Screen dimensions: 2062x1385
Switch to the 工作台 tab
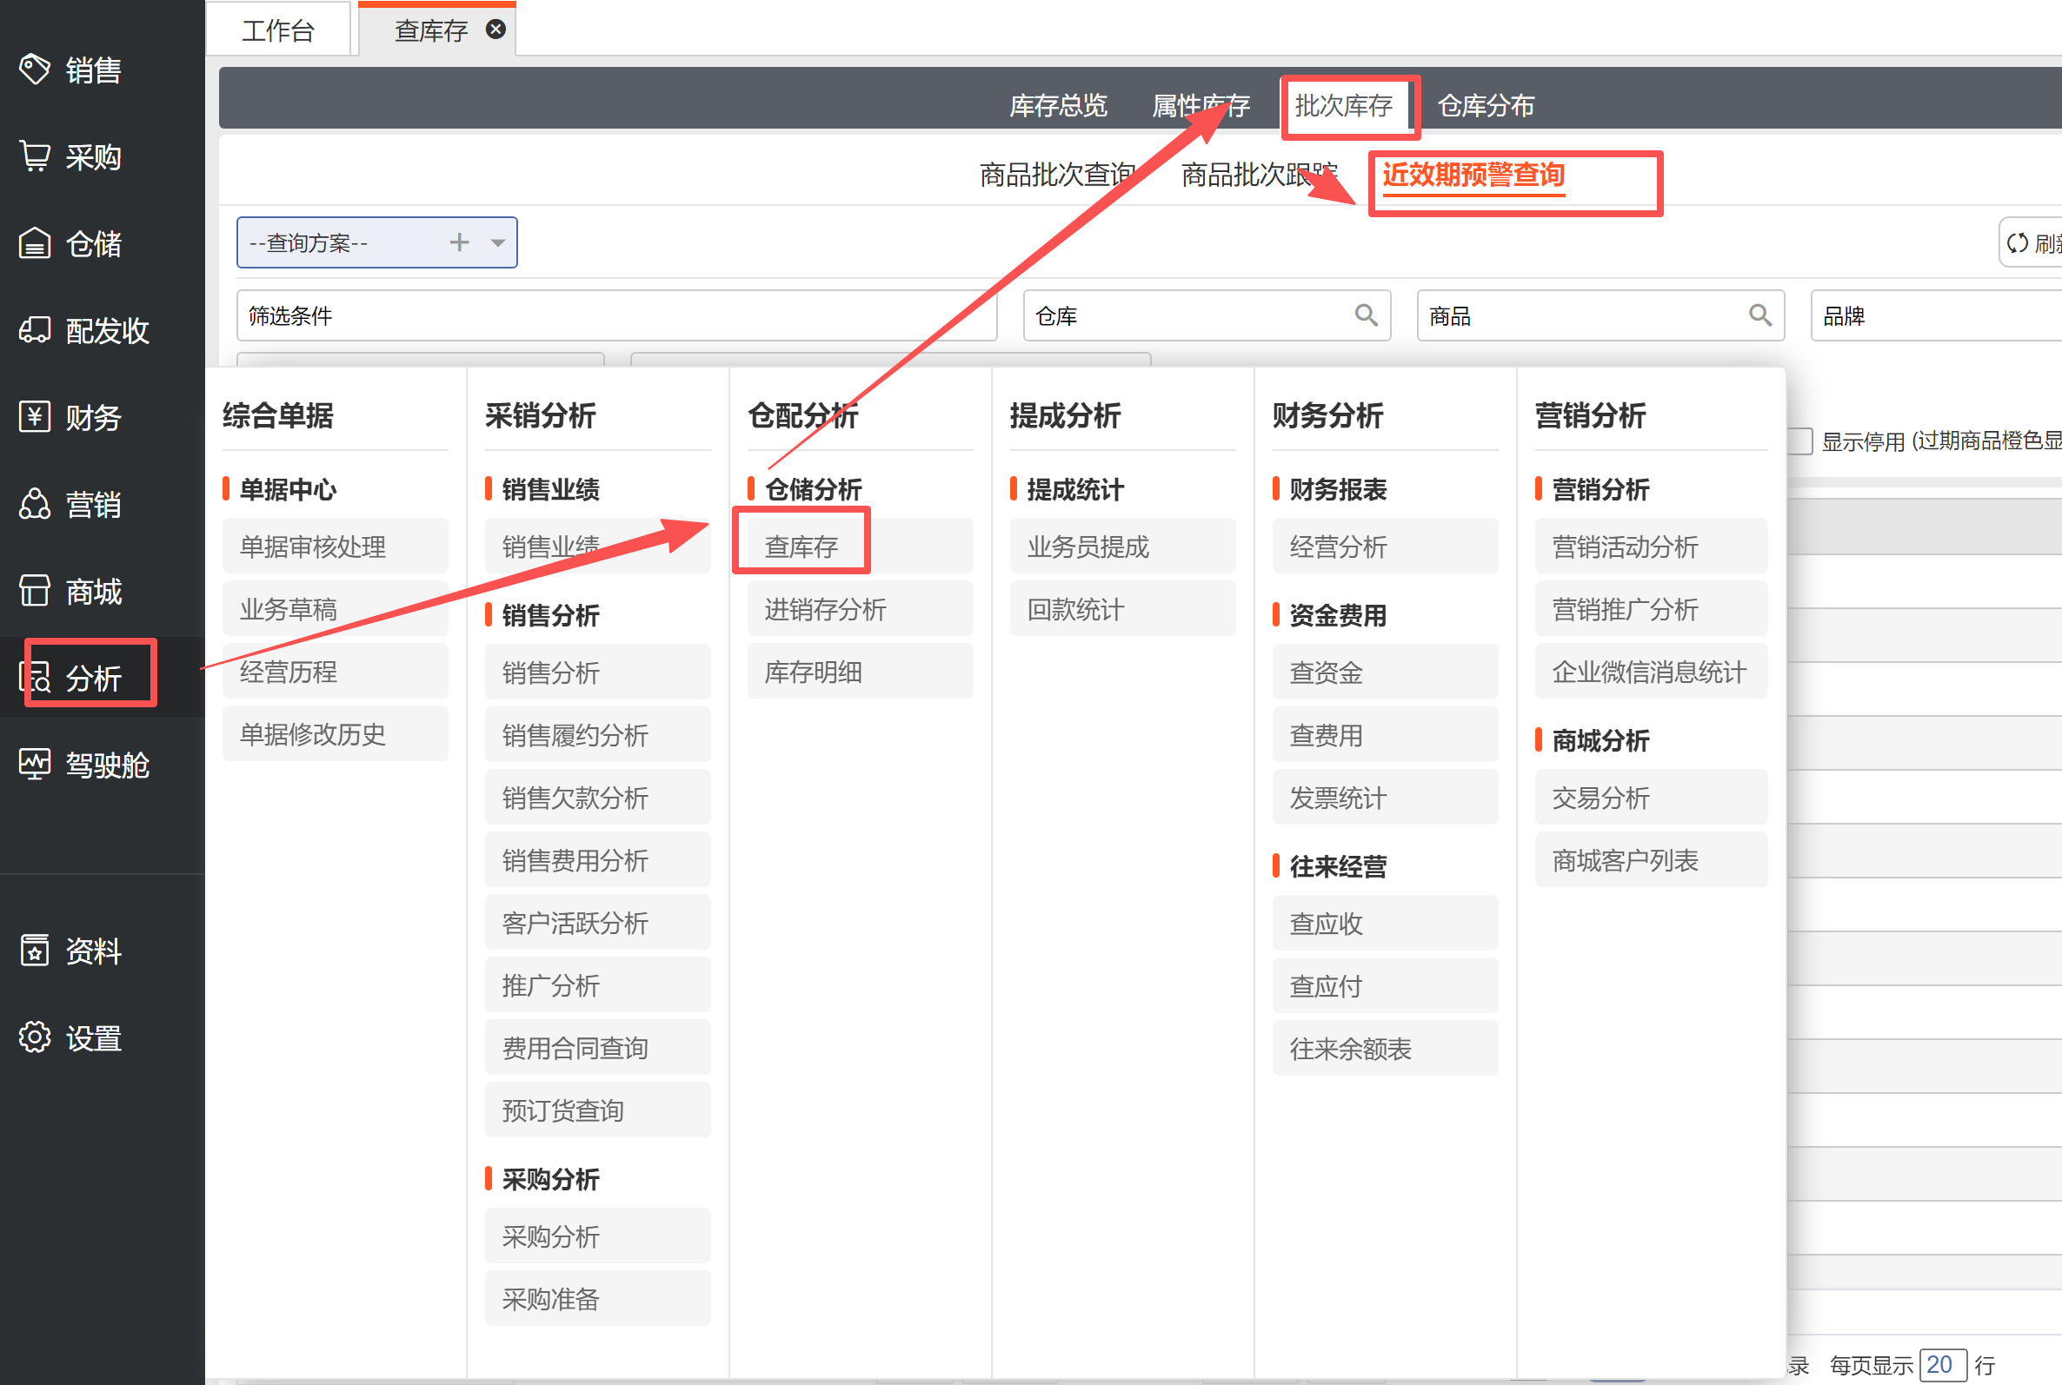tap(278, 30)
